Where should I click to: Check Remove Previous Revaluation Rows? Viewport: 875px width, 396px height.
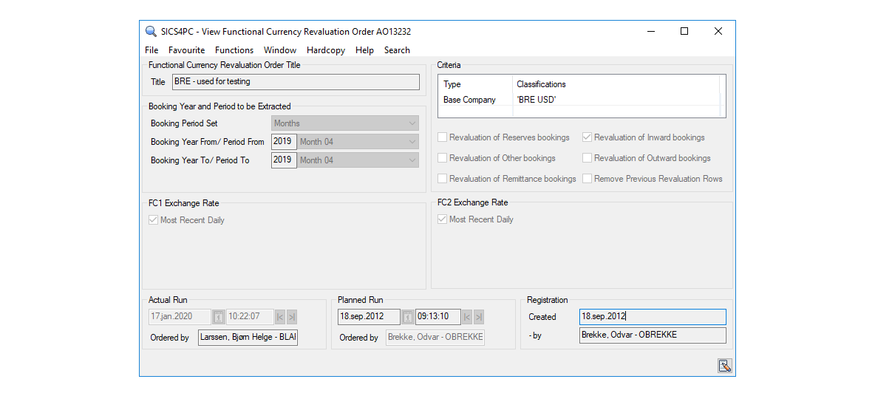point(588,179)
